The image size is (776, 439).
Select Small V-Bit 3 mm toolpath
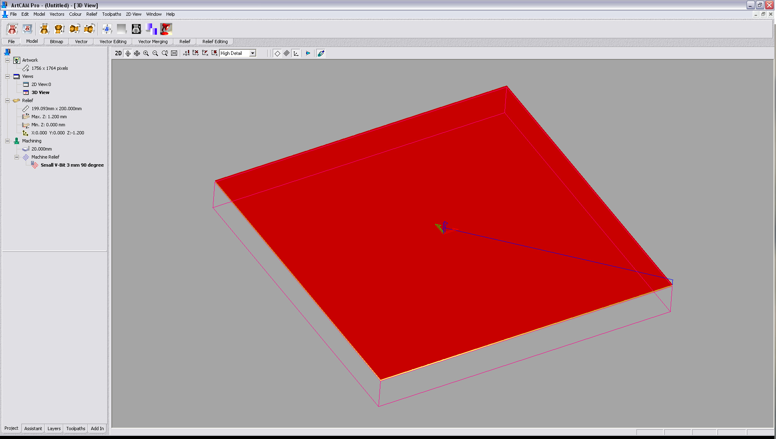pyautogui.click(x=72, y=165)
